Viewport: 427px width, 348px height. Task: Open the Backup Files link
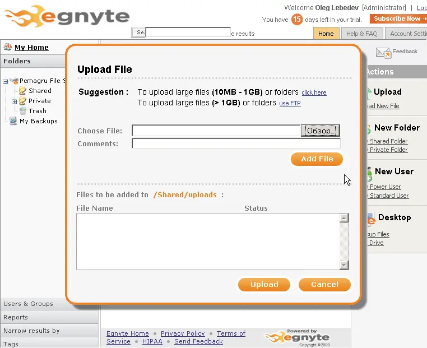click(378, 234)
